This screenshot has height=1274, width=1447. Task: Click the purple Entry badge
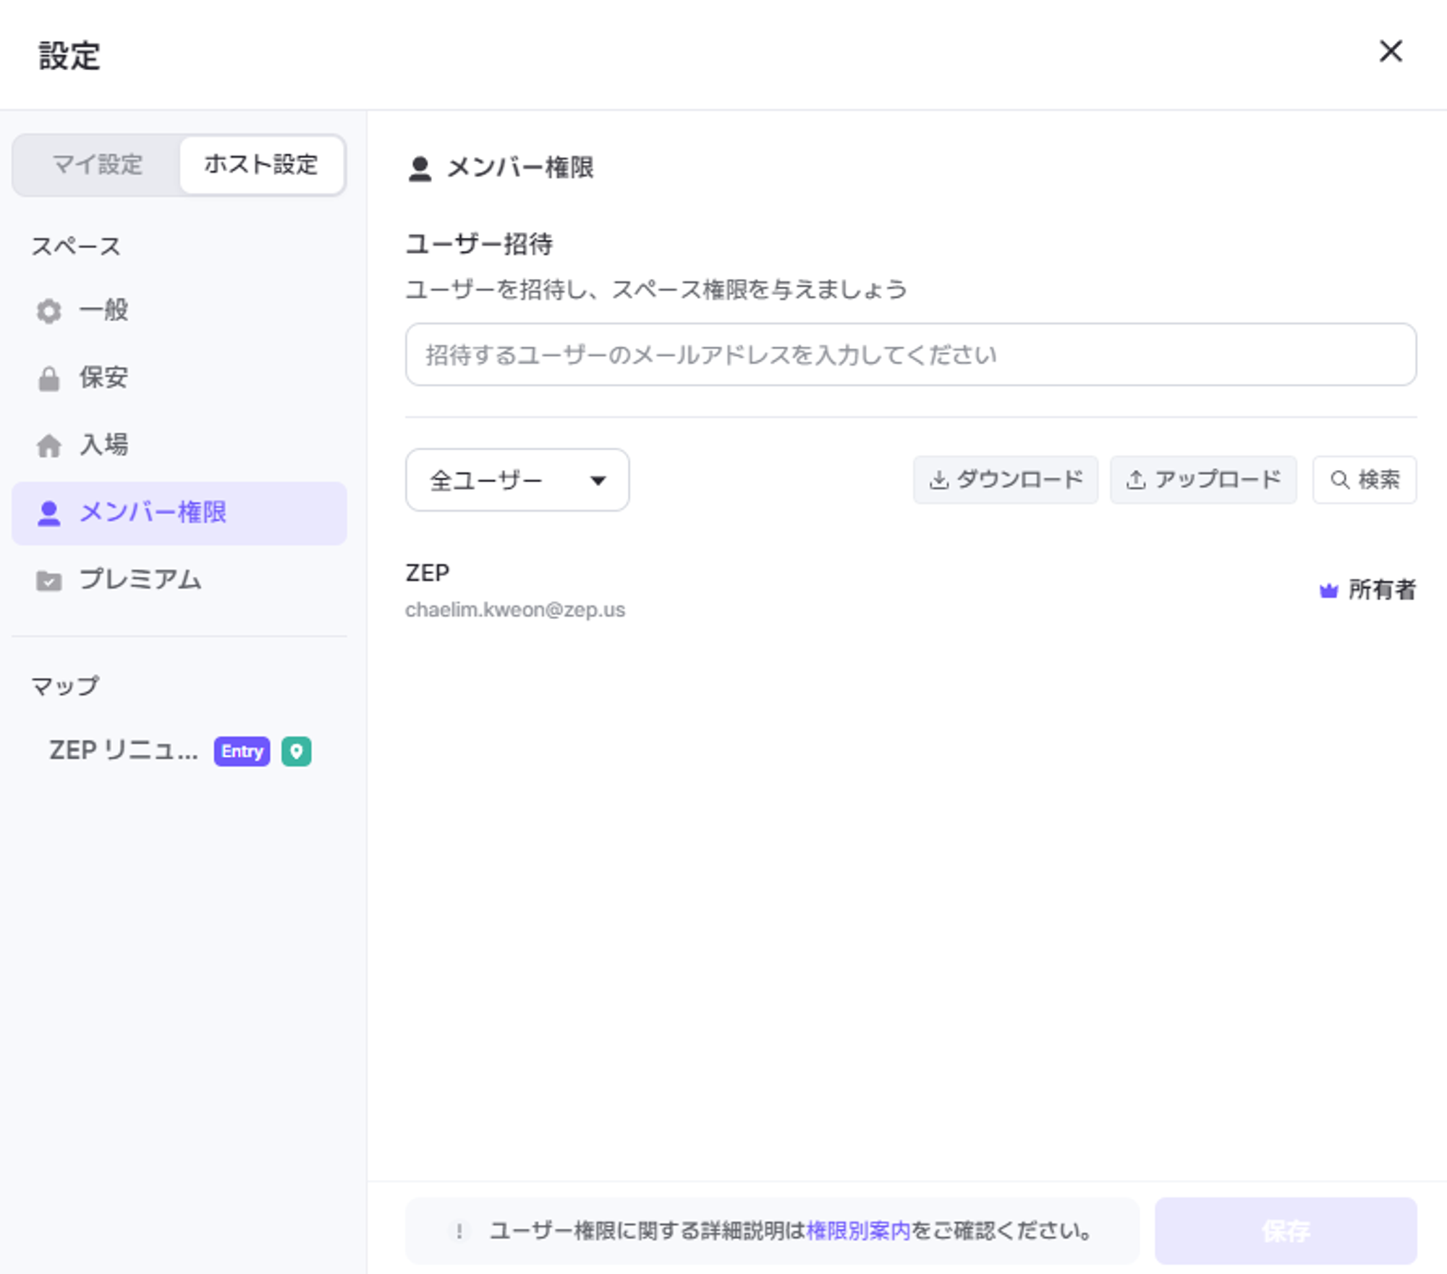click(242, 751)
